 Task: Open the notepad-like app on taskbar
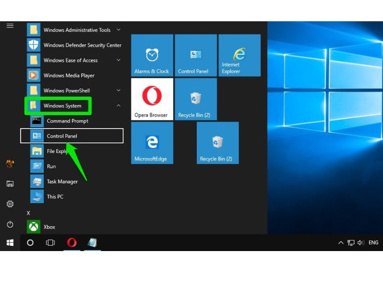(x=93, y=243)
